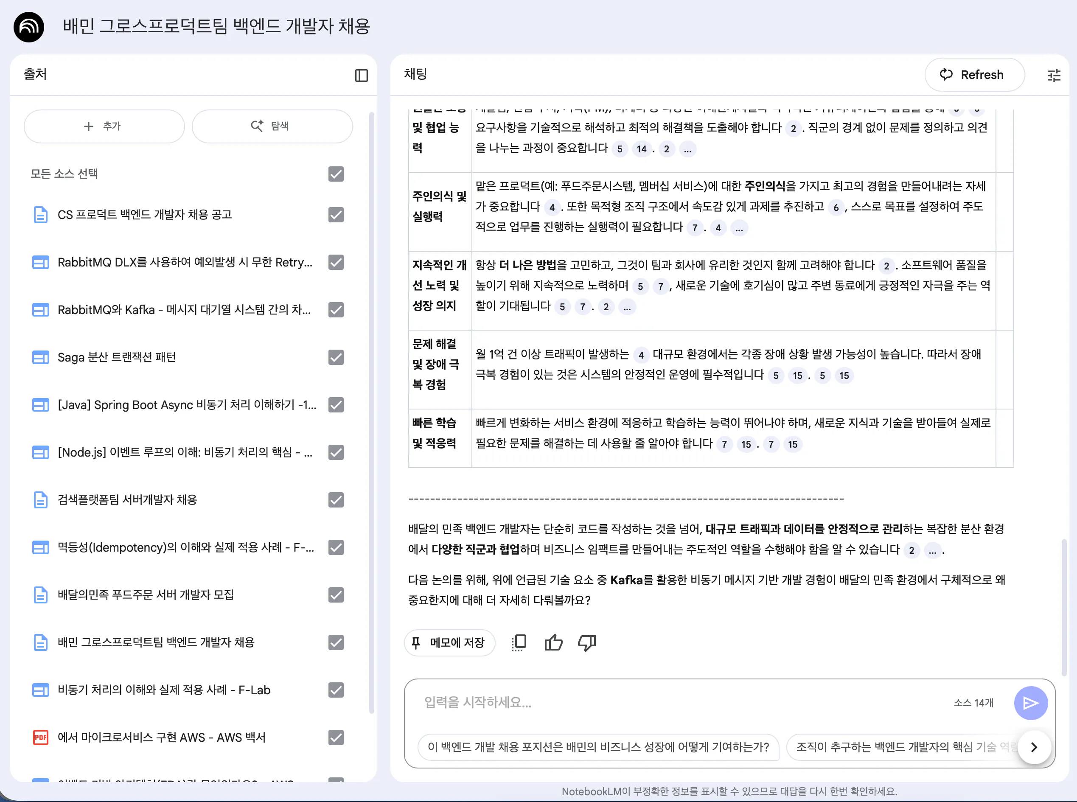Select suggestion about 비즈니스 성장에 어떻게 기여하는가

pos(598,747)
